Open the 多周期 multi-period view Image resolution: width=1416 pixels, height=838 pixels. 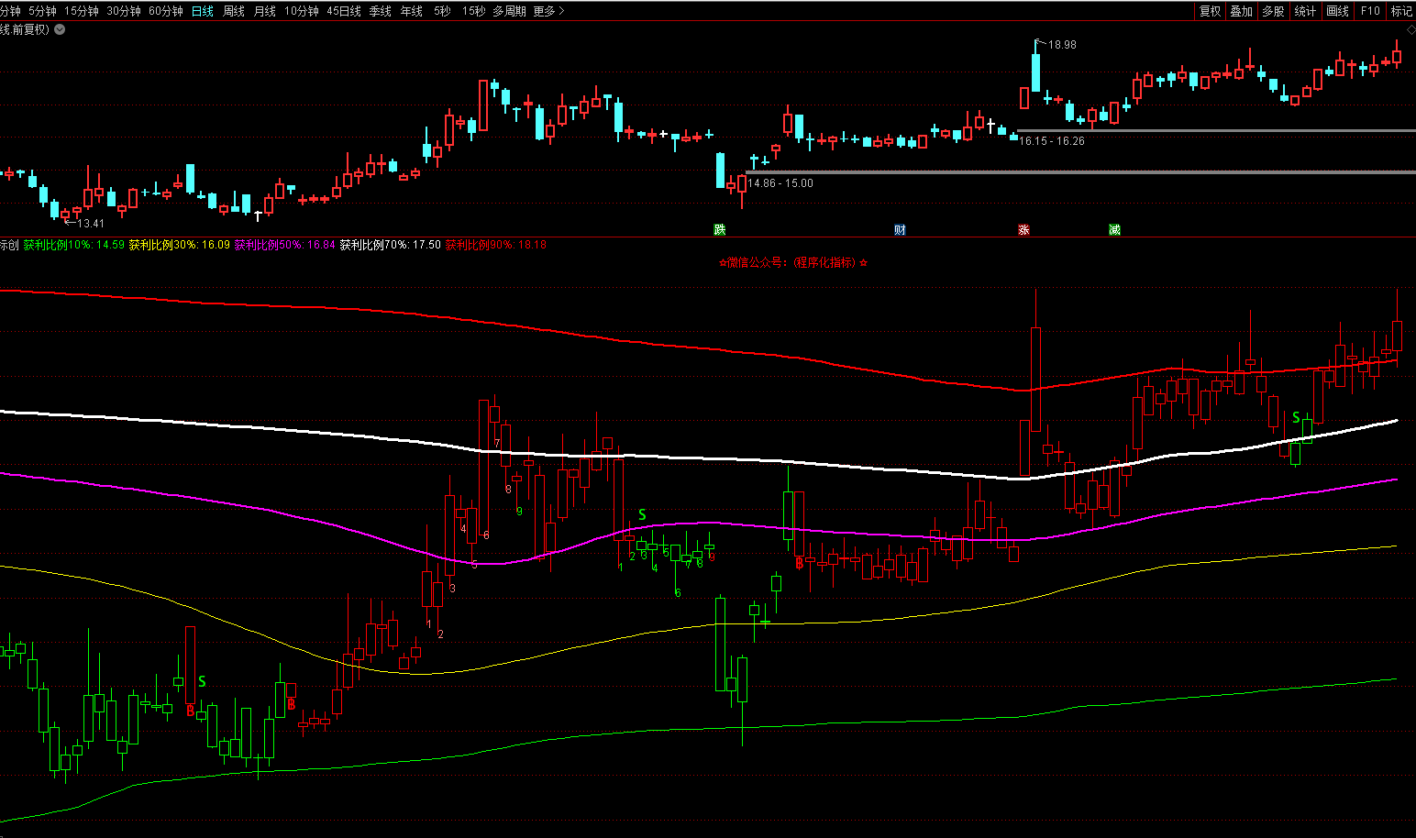click(x=509, y=11)
